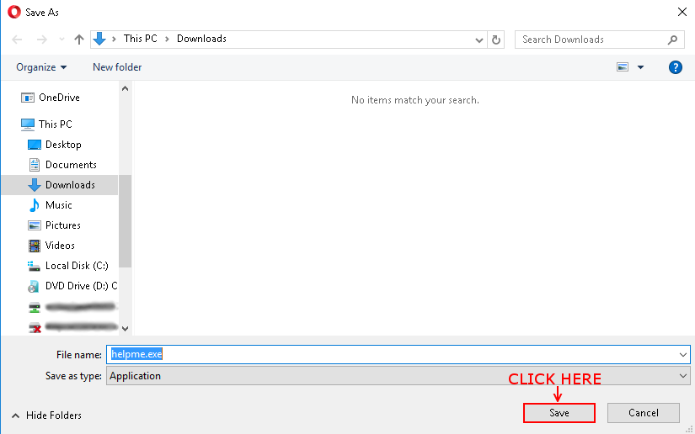Click the navigation pane scrollbar thumb
695x434 pixels.
pos(125,221)
